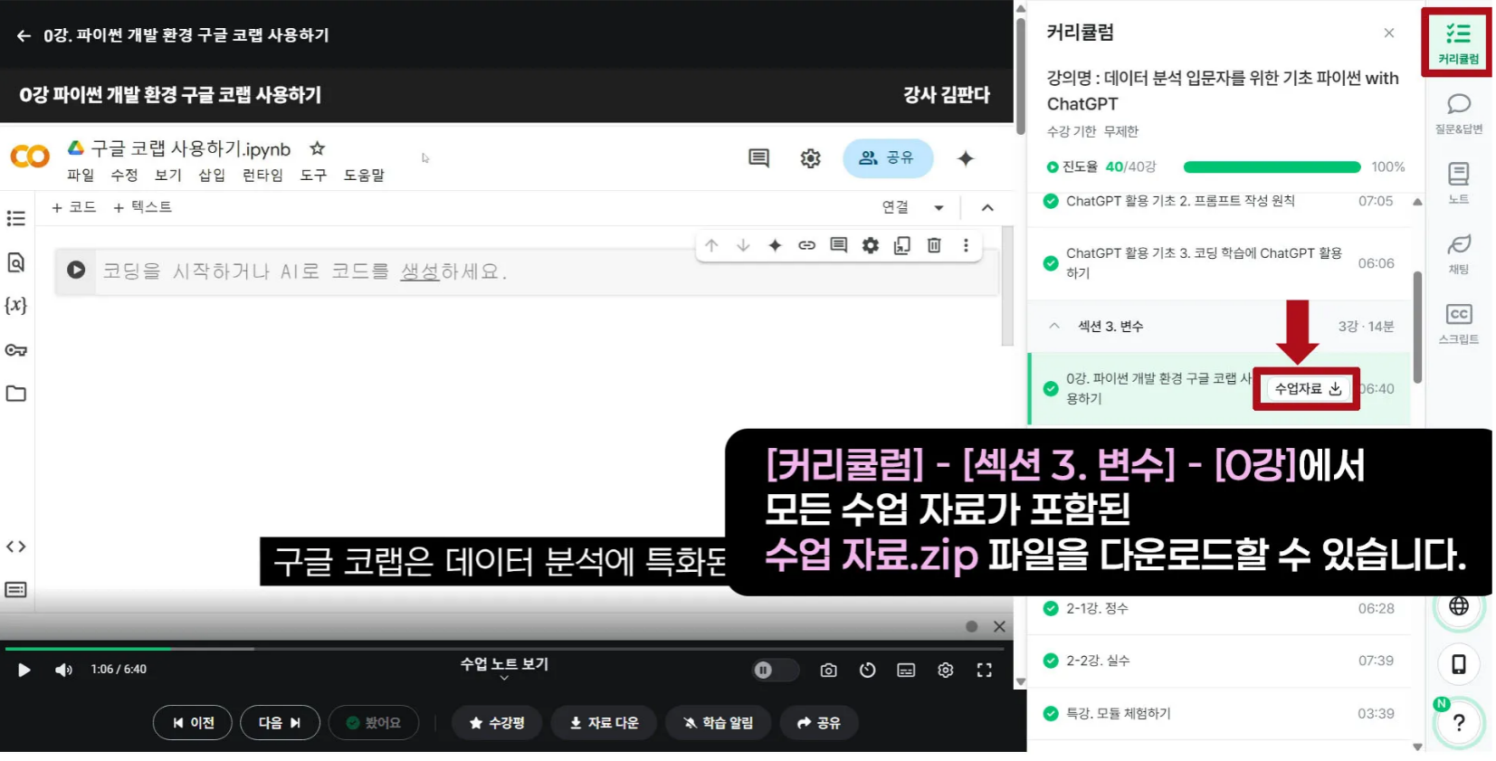This screenshot has width=1496, height=761.
Task: Go back using the arrow in the header
Action: click(24, 36)
